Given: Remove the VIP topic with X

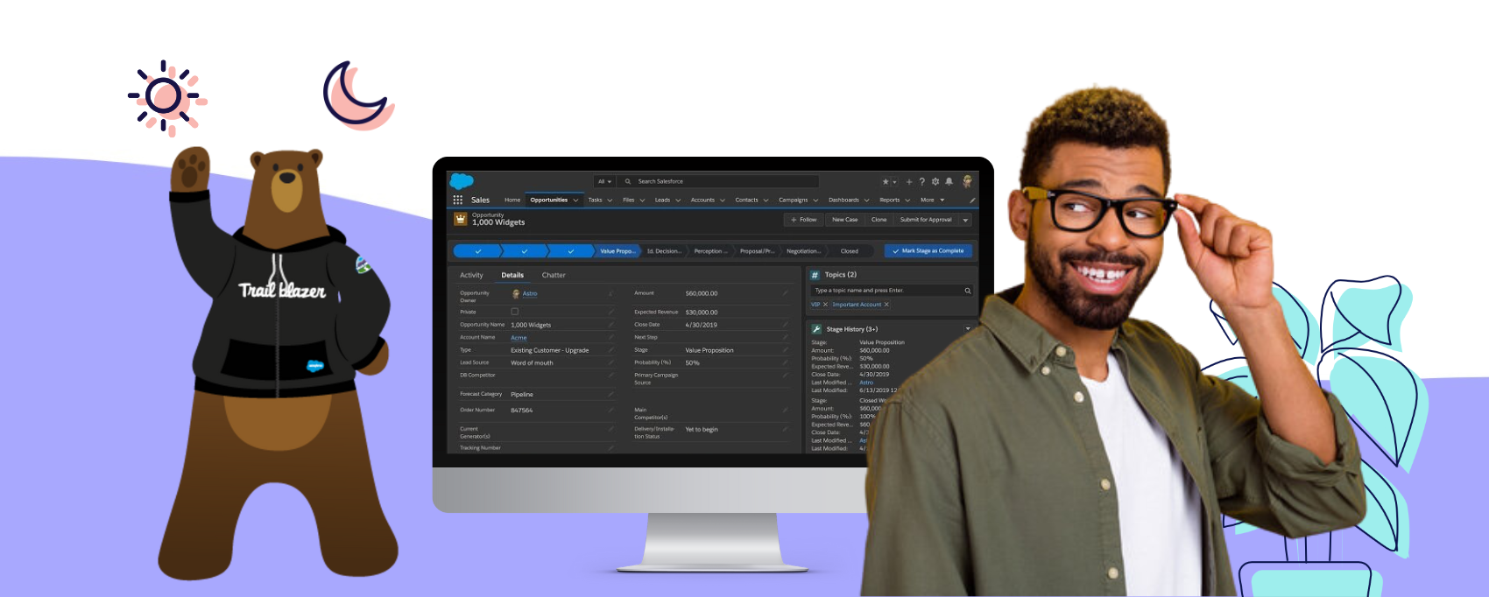Looking at the screenshot, I should click(825, 305).
